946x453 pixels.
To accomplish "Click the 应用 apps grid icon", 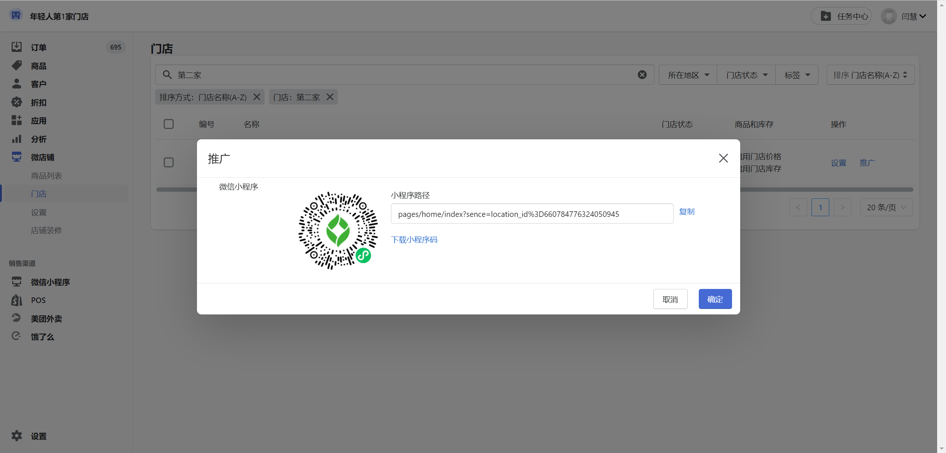I will (16, 120).
